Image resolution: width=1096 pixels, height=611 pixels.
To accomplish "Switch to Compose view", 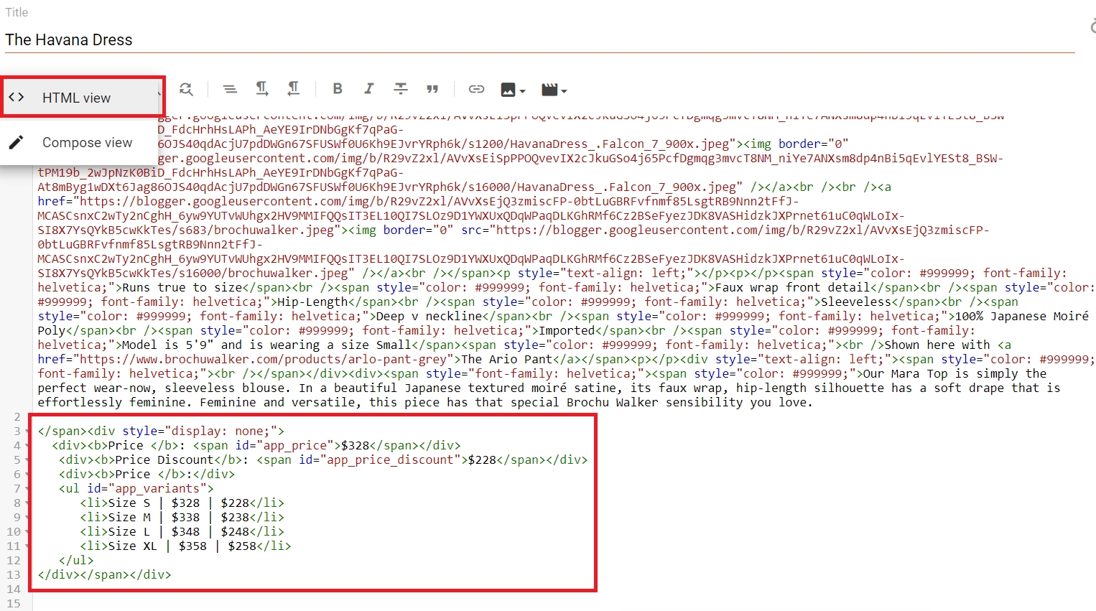I will (x=86, y=143).
